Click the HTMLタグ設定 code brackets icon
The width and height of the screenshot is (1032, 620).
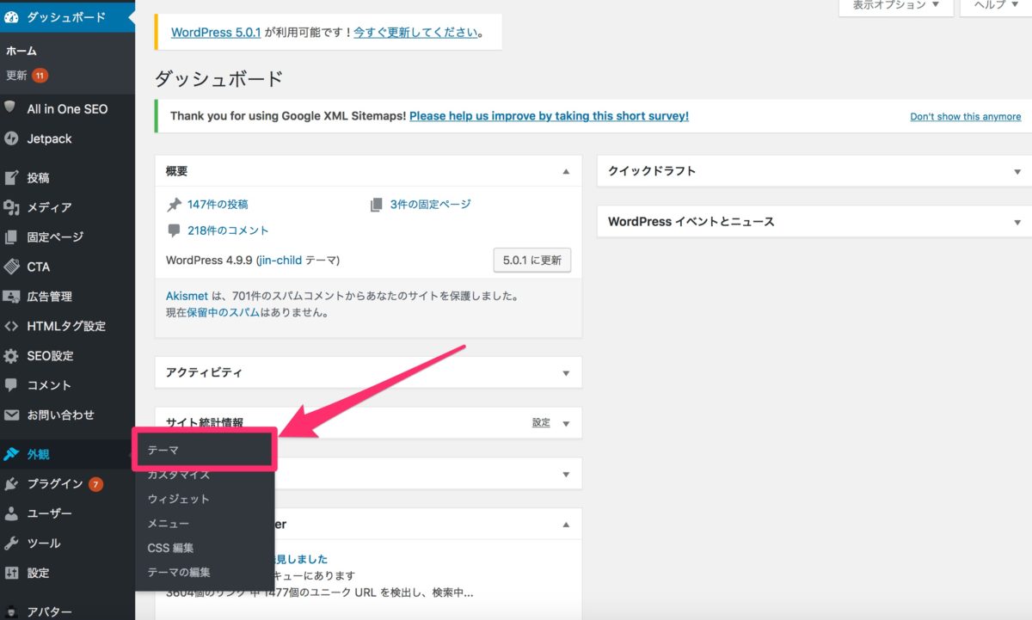11,326
